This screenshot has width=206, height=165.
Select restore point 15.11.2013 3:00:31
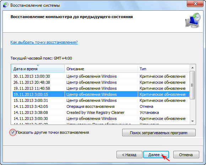coord(101,100)
